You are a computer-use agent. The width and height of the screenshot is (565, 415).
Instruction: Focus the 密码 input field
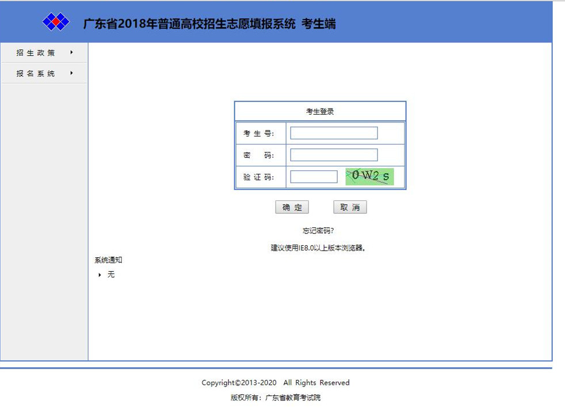click(x=334, y=155)
